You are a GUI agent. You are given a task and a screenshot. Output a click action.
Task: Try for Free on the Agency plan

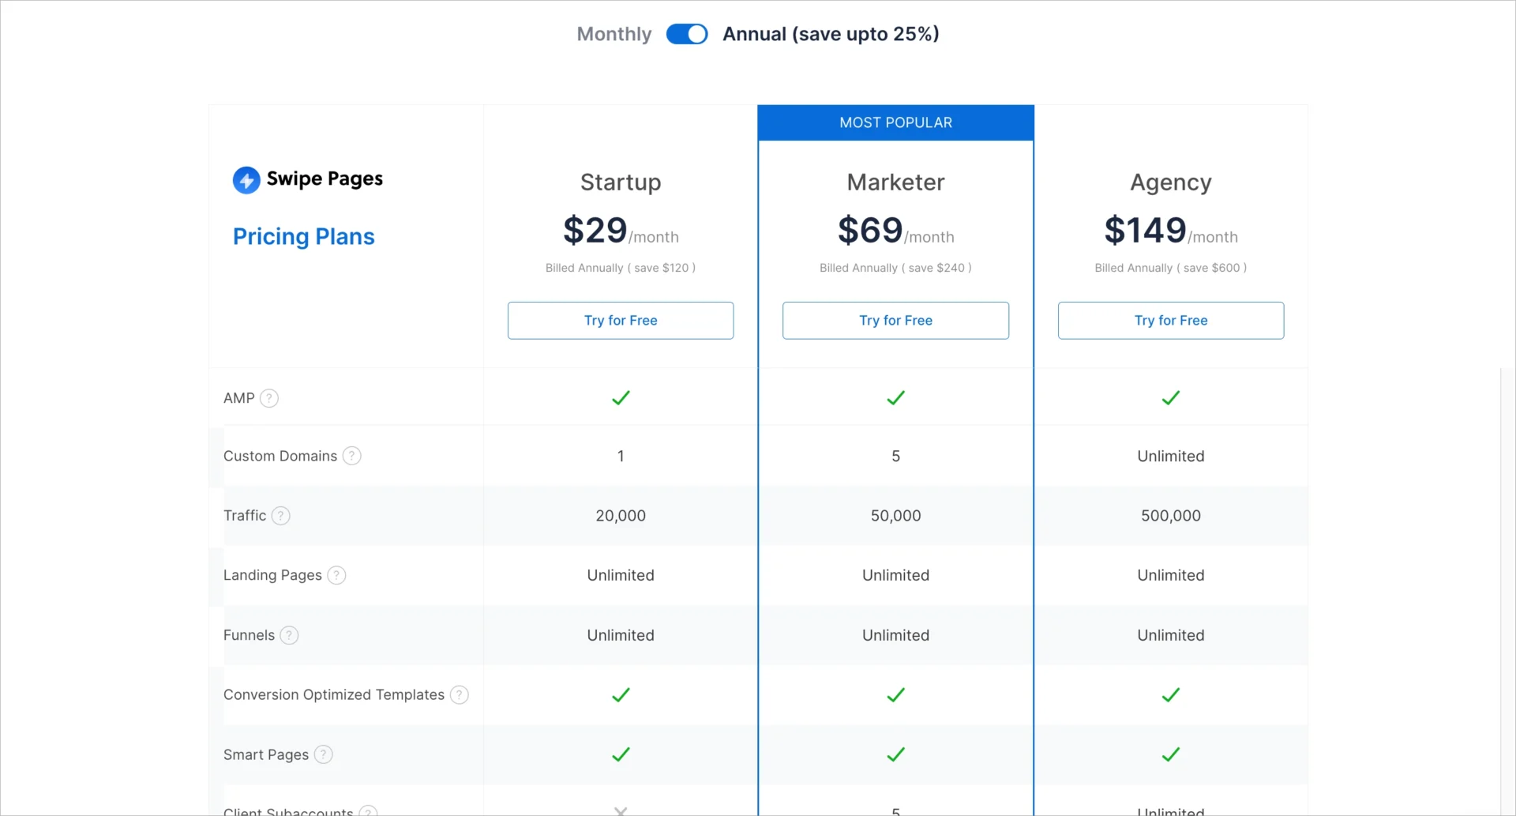tap(1171, 320)
